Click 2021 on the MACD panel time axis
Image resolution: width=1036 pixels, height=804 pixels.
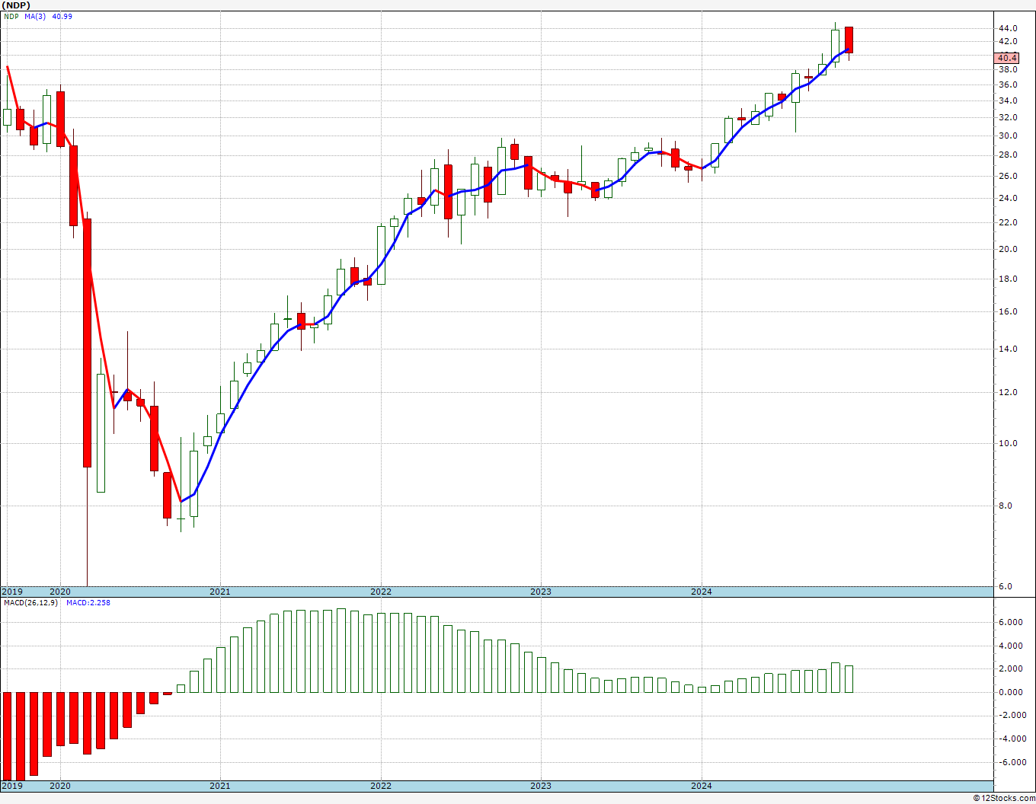220,786
